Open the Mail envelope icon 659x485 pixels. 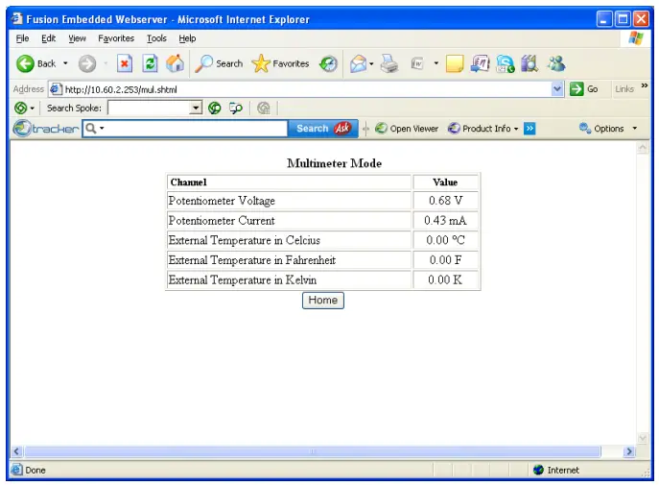tap(358, 64)
